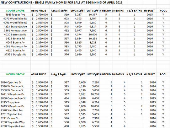Select the South Grove YR BUILT header
This screenshot has height=128, width=170.
click(149, 11)
